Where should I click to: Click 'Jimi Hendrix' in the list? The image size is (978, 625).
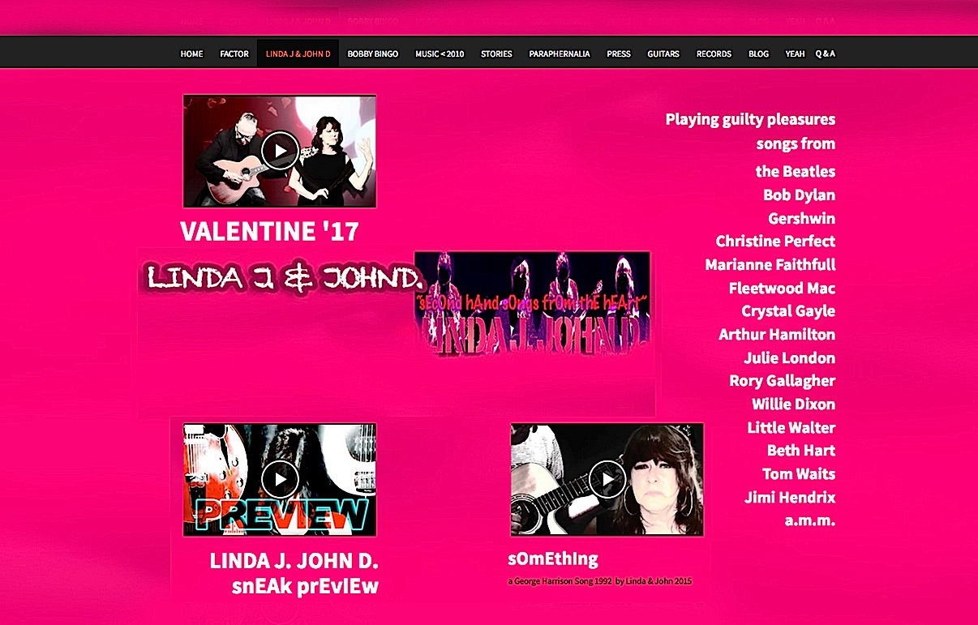pyautogui.click(x=790, y=497)
